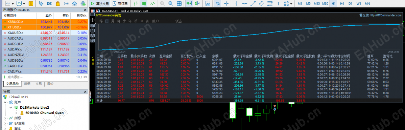The width and height of the screenshot is (405, 130).
Task: Draw a vertical line on chart
Action: 236,4
